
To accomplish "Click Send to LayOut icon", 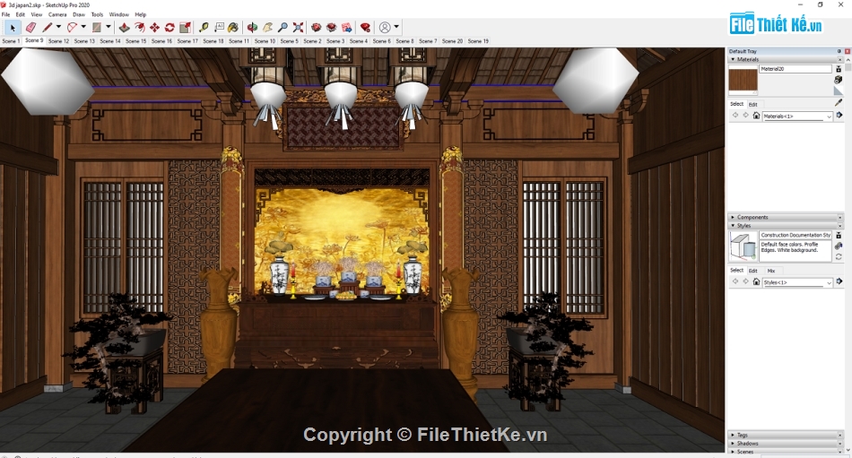I will (347, 27).
